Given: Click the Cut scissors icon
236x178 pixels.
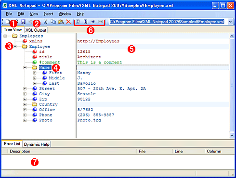Looking at the screenshot, I should (46, 22).
